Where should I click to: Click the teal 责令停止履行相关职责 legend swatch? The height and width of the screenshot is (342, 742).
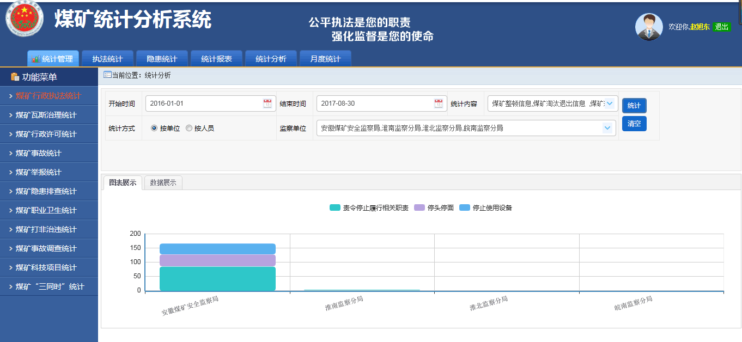pyautogui.click(x=335, y=208)
